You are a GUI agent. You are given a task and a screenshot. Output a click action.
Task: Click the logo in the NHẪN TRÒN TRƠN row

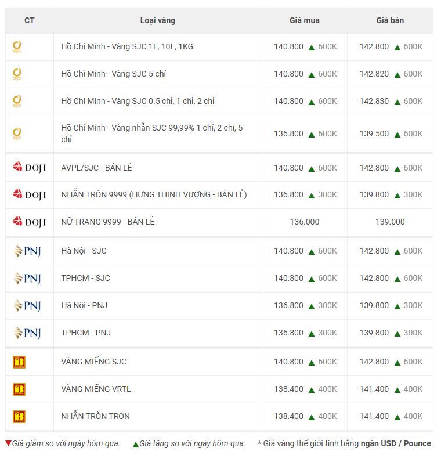tap(19, 417)
